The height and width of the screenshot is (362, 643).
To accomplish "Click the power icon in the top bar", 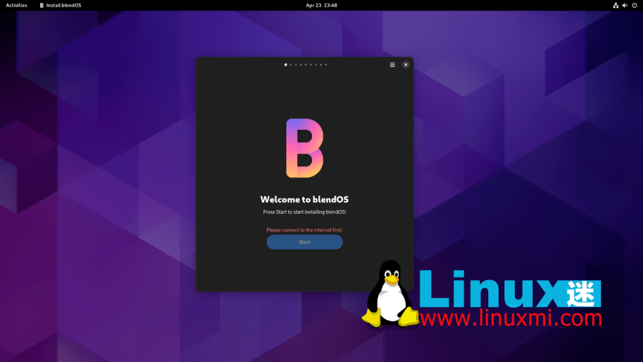I will tap(633, 5).
